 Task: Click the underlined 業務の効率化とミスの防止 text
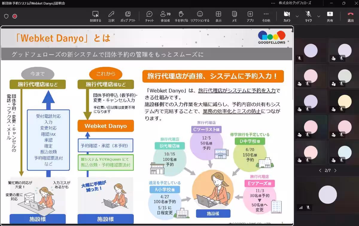tap(232, 111)
